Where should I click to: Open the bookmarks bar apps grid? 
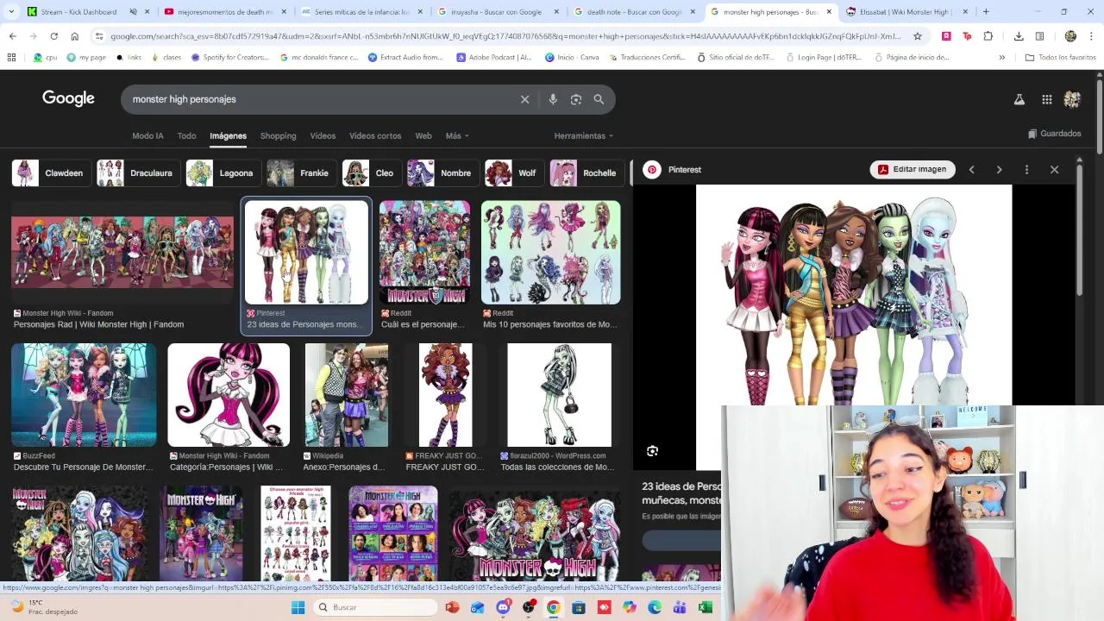tap(11, 58)
